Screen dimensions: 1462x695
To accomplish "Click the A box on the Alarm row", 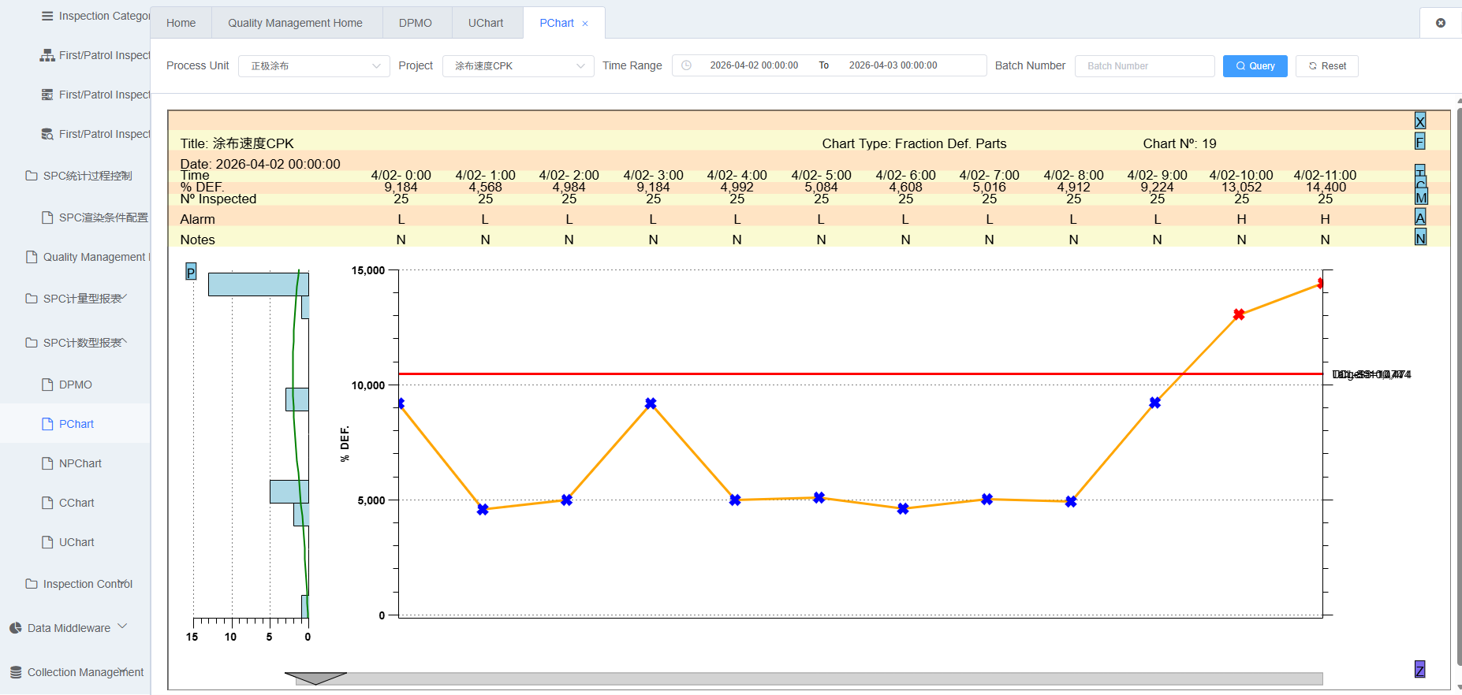I will (x=1420, y=217).
